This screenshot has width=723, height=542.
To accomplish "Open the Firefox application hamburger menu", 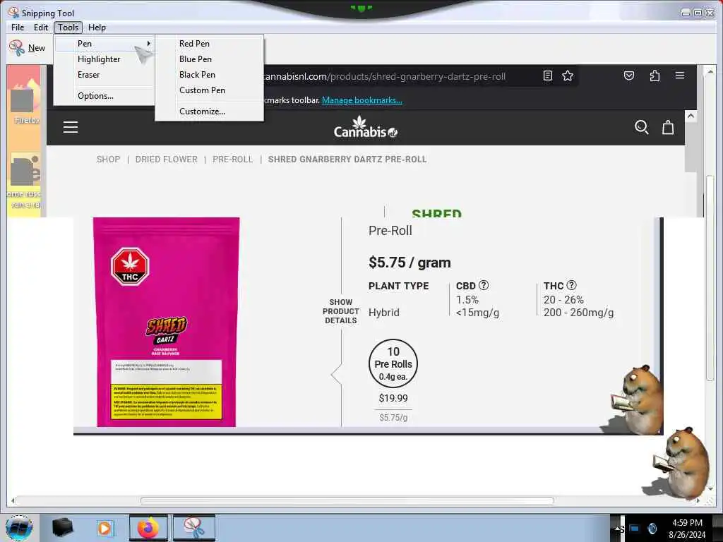I will (680, 76).
